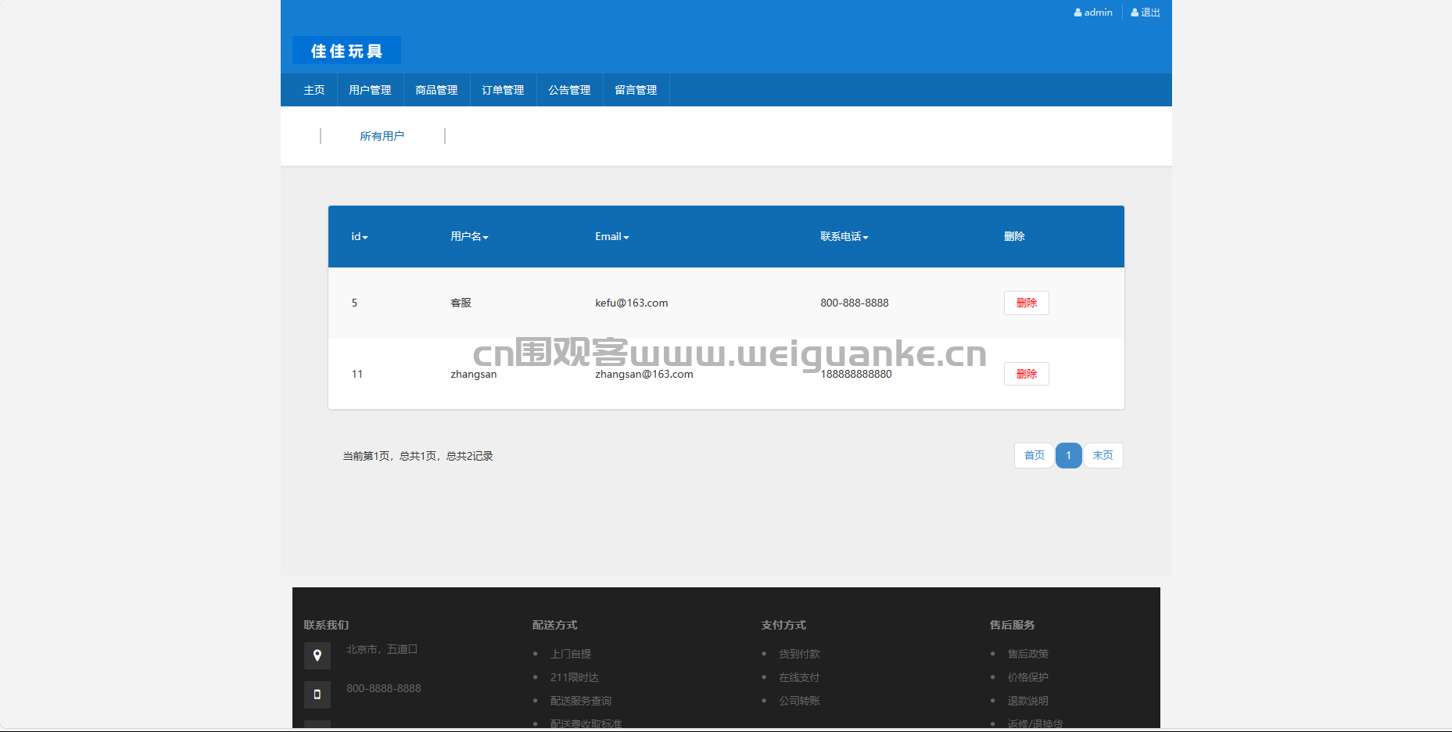Click the 当前第1页 record summary text

418,456
